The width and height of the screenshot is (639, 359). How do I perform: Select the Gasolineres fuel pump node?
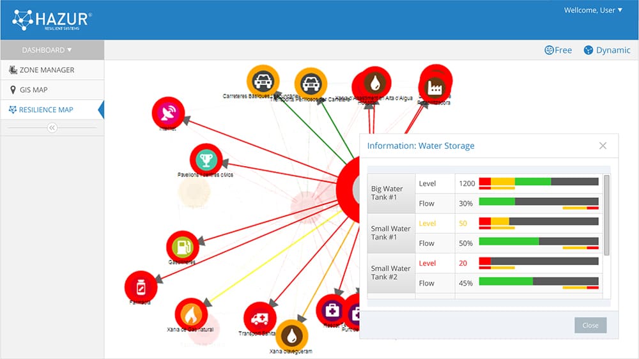tap(183, 247)
